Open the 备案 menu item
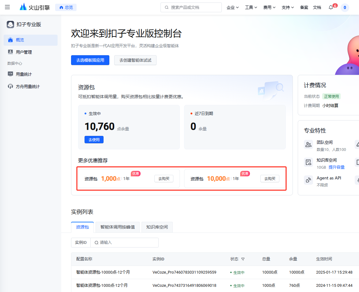 tap(304, 8)
